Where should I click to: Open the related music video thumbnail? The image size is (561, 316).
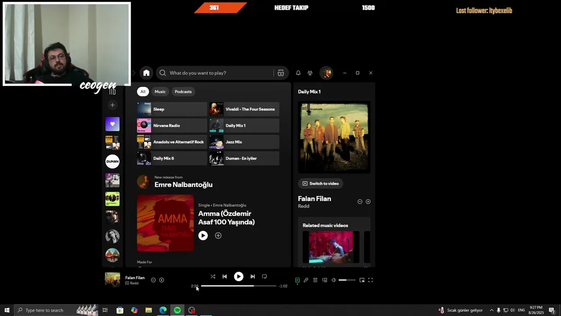(x=331, y=247)
